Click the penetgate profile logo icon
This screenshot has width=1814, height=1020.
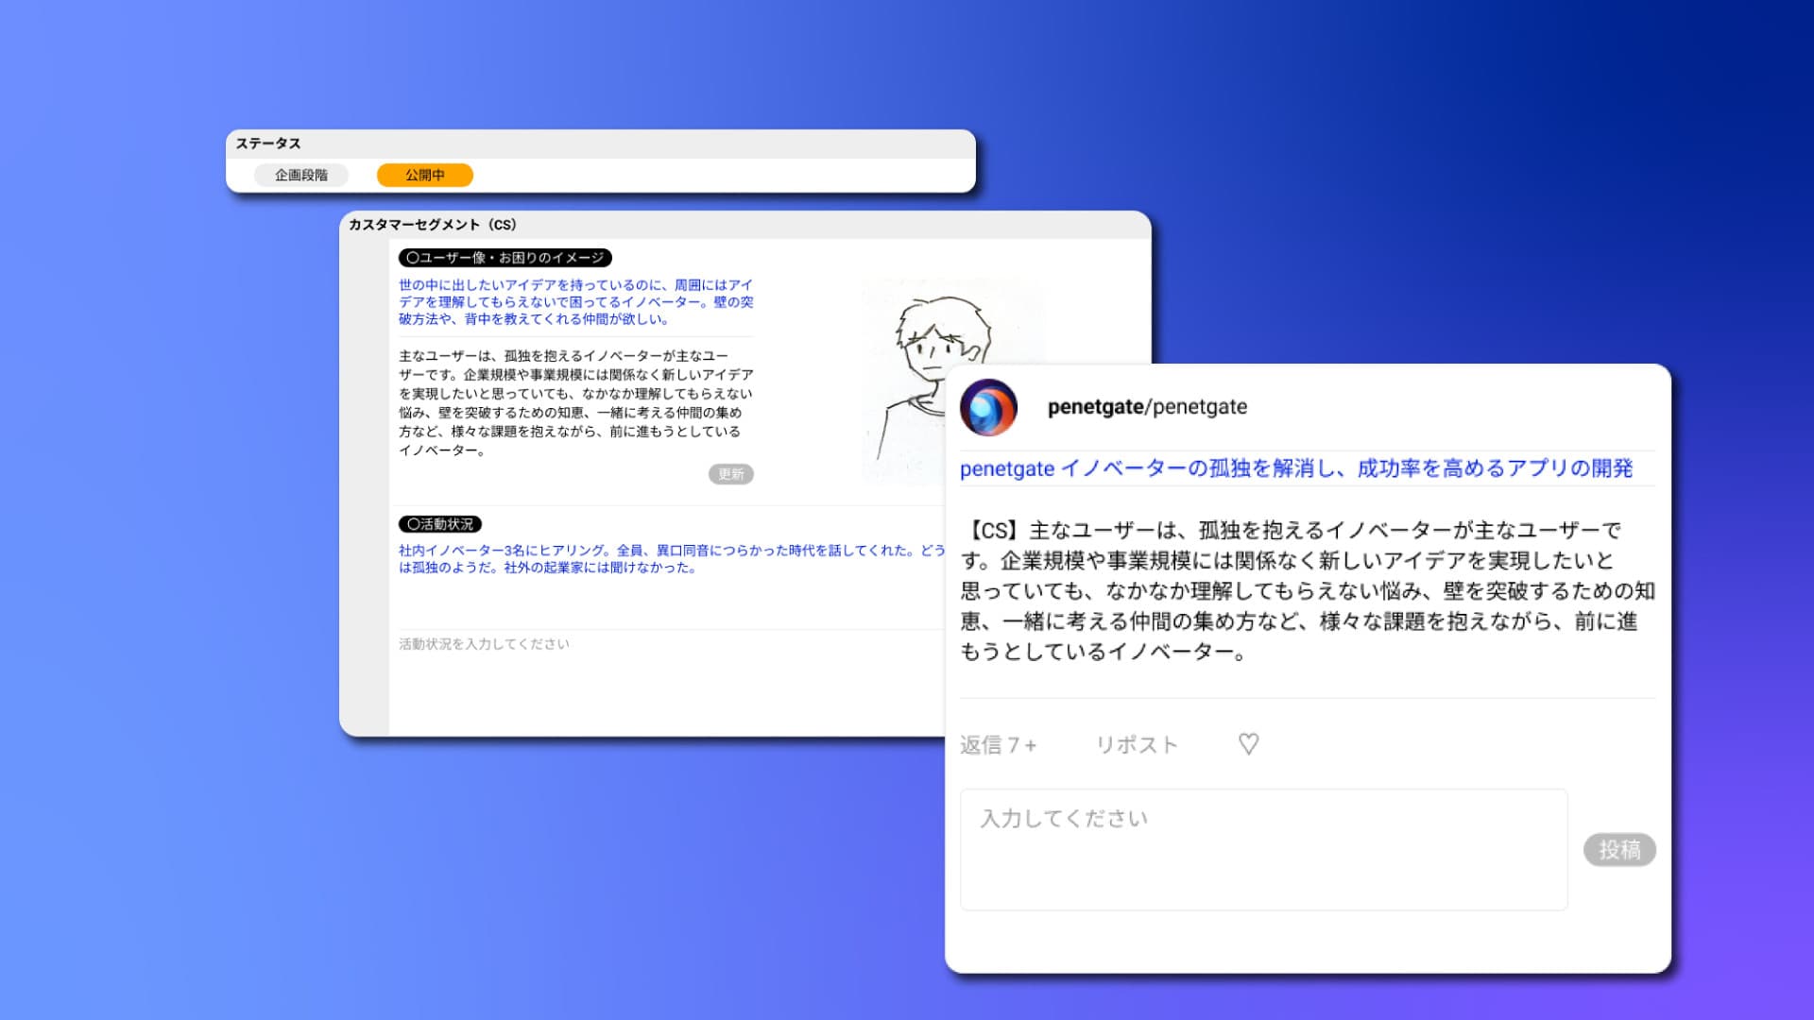pos(989,408)
